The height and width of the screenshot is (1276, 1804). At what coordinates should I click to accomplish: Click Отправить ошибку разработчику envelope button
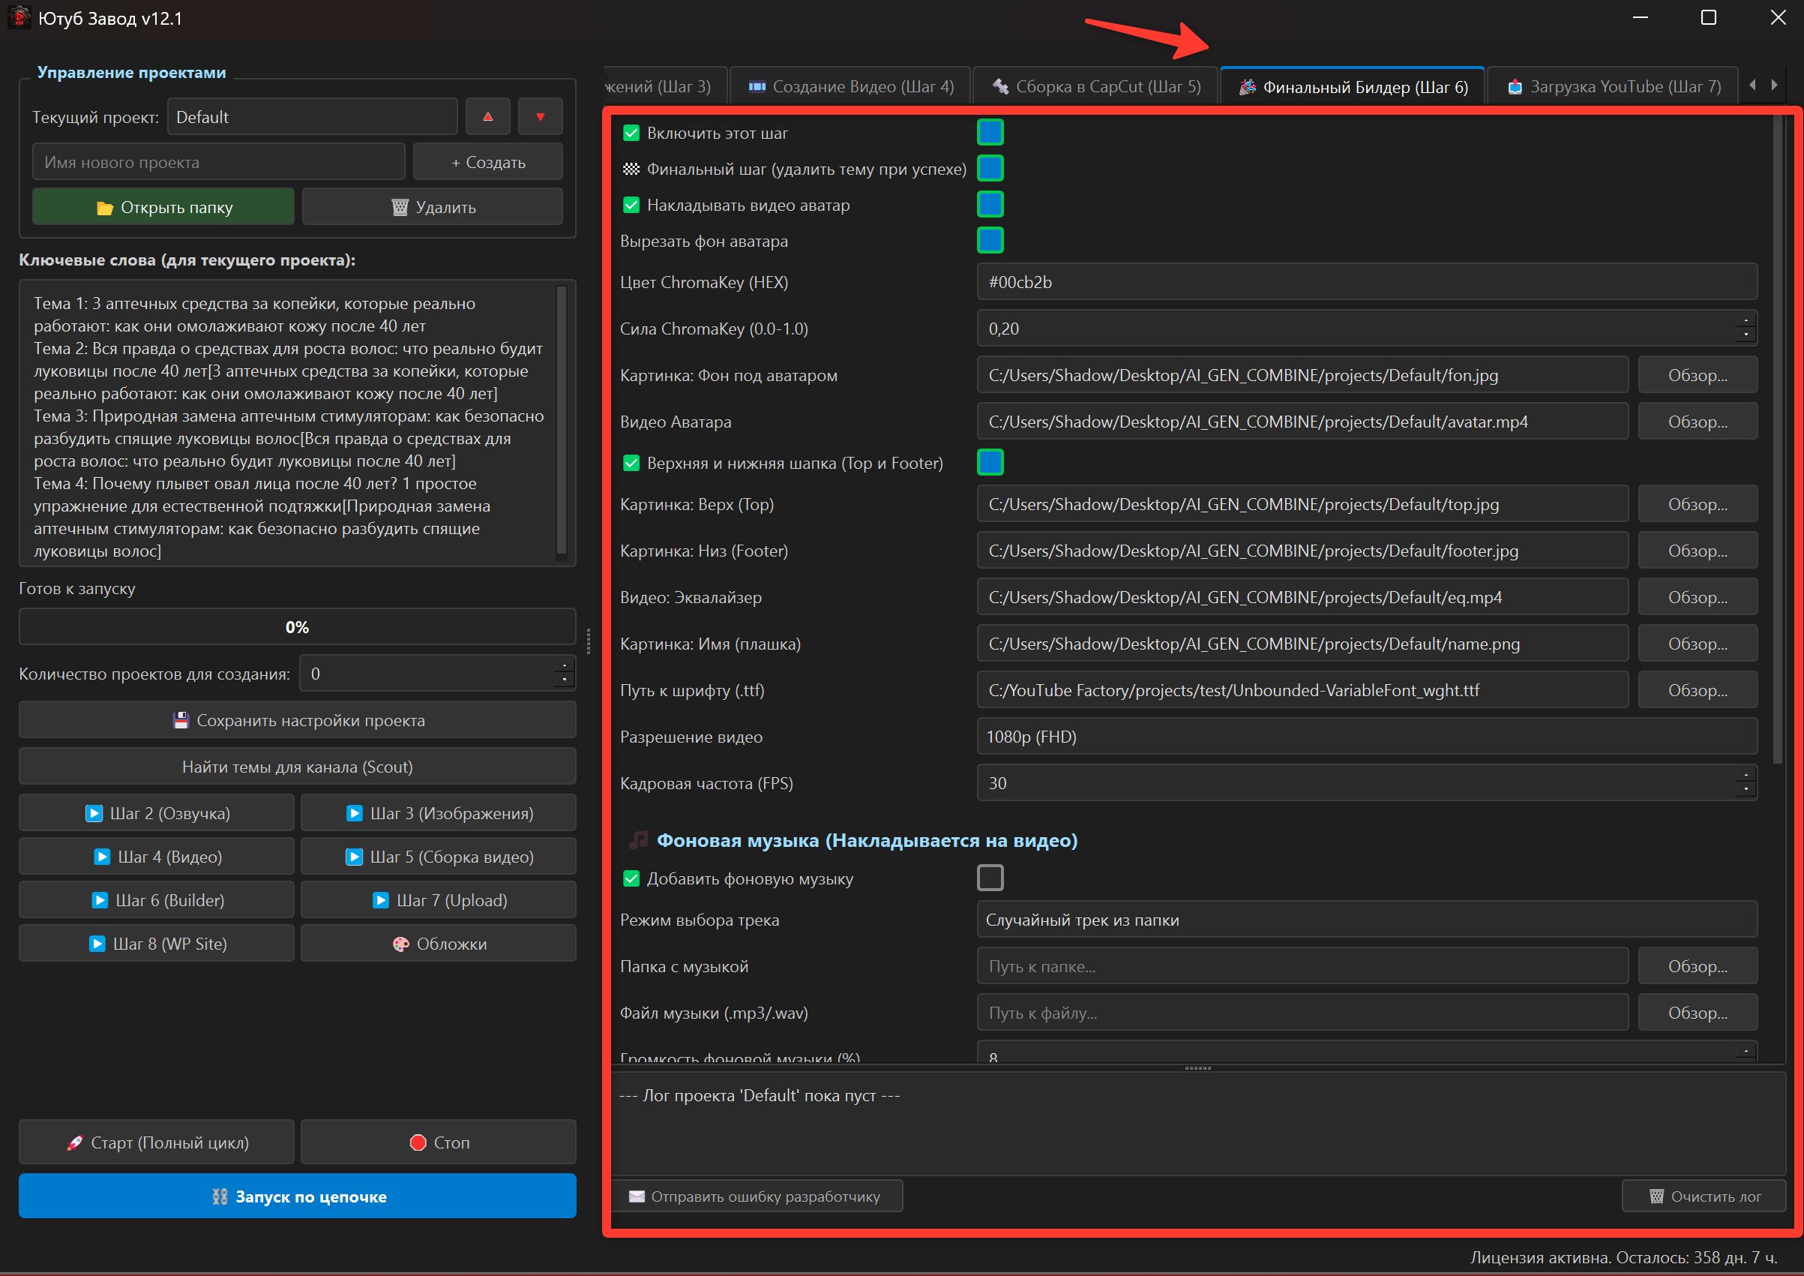[x=757, y=1196]
